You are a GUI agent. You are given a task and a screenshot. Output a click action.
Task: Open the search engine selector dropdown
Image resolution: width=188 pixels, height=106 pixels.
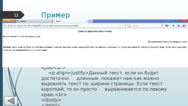pos(130,26)
